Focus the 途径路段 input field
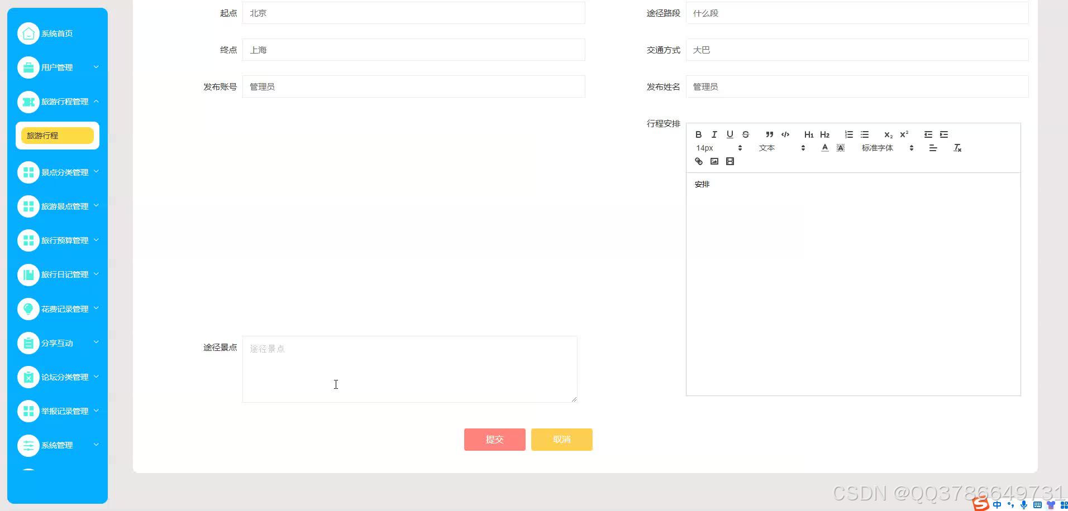1068x511 pixels. point(857,13)
